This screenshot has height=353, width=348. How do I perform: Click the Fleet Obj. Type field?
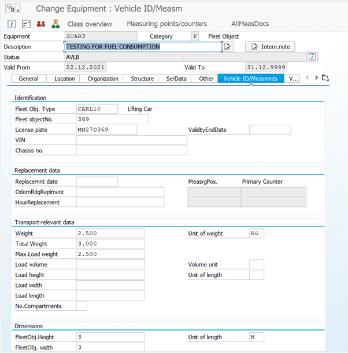tap(97, 109)
